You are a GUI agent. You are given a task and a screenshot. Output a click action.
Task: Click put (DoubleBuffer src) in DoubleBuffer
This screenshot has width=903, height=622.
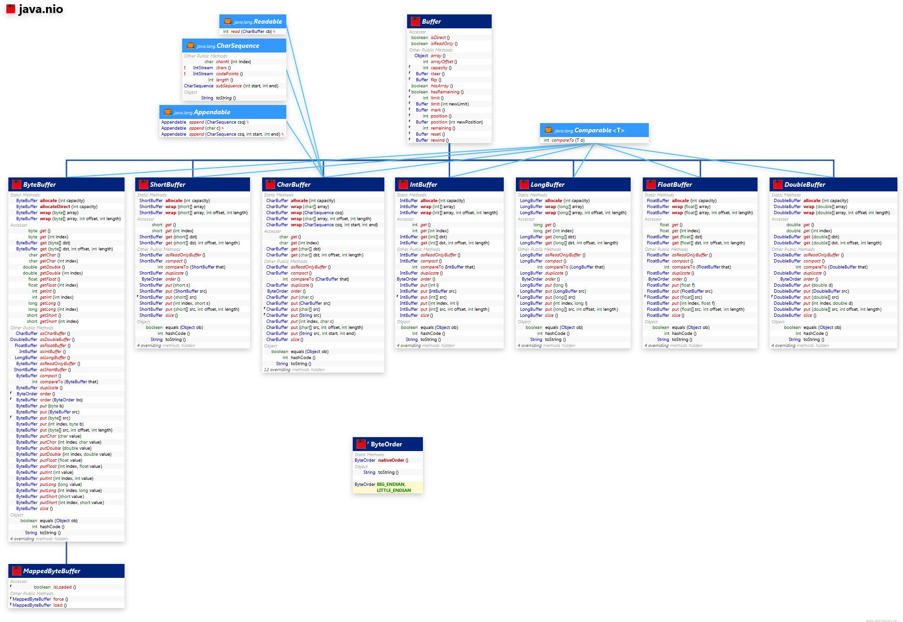[826, 291]
